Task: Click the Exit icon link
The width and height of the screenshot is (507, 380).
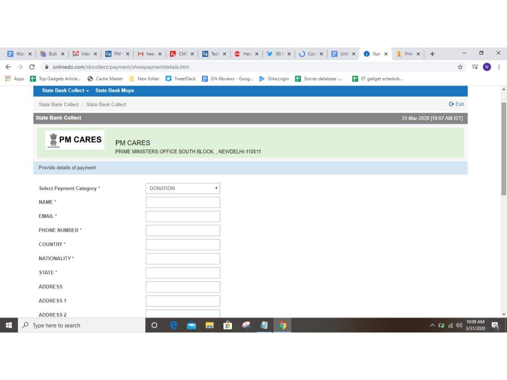Action: (x=456, y=104)
